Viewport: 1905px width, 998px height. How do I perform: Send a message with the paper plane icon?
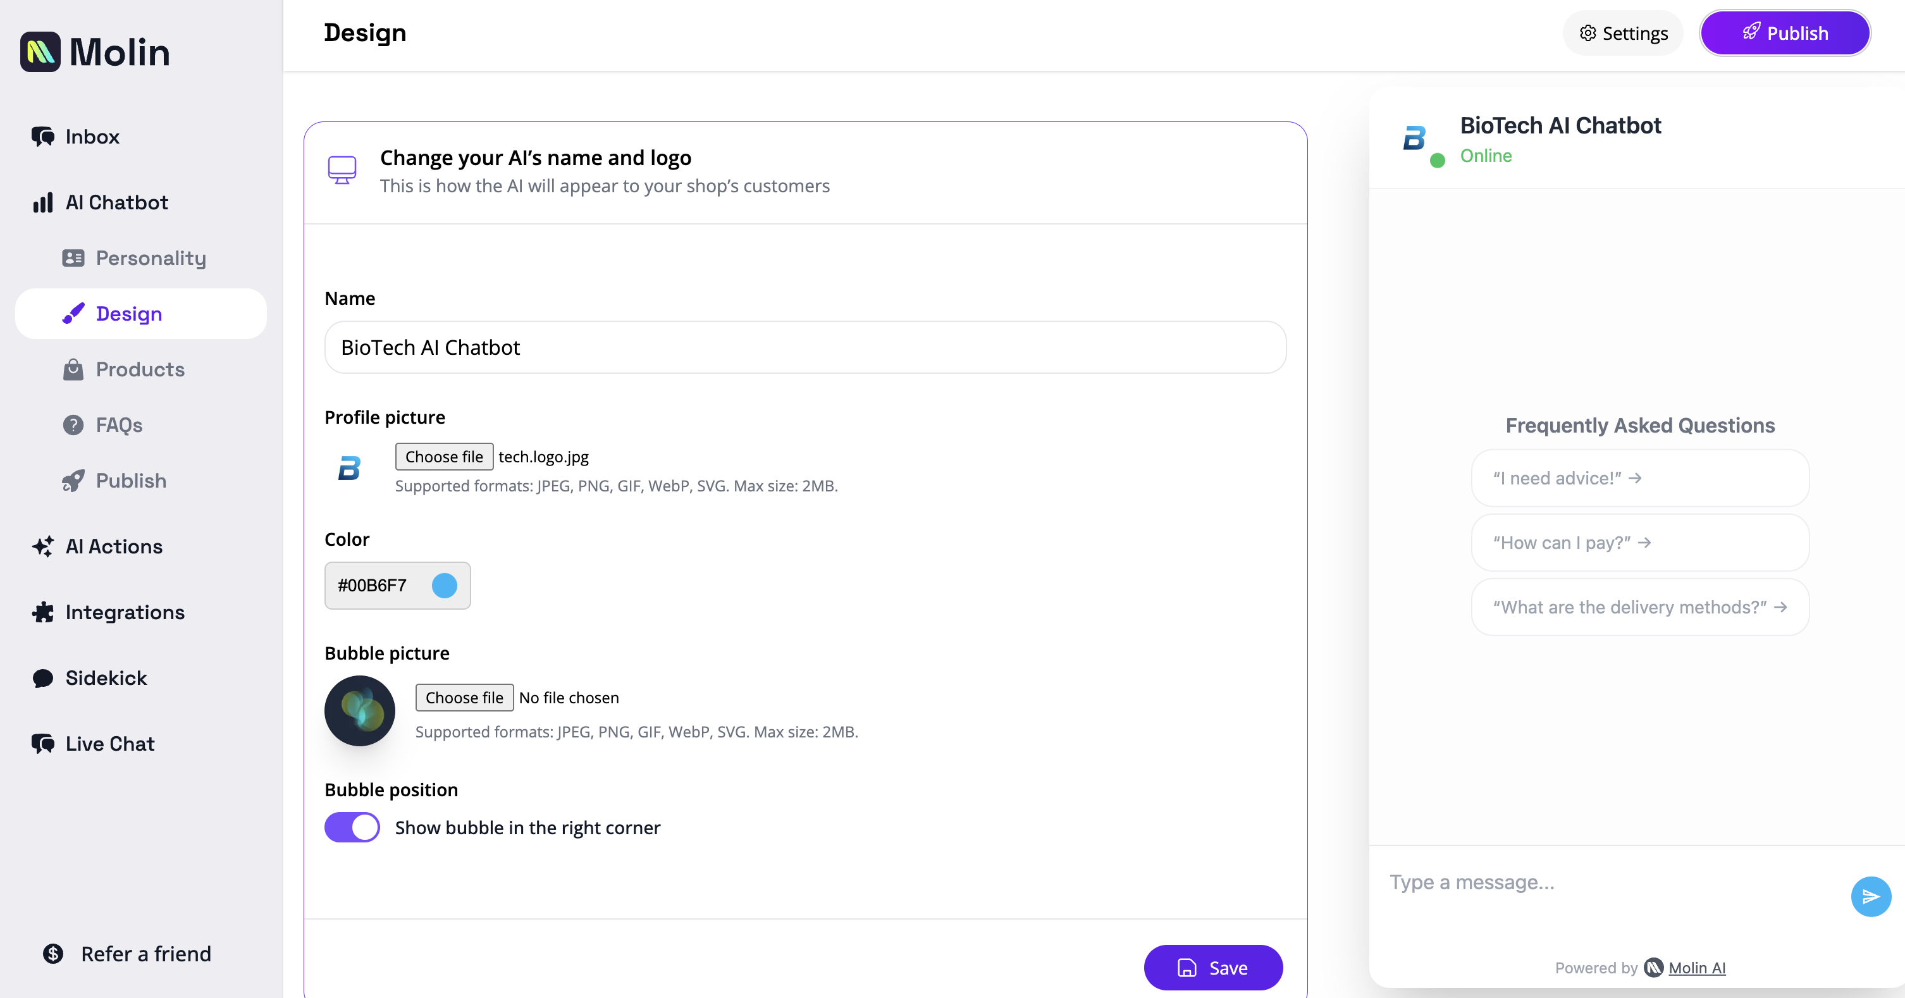point(1870,896)
